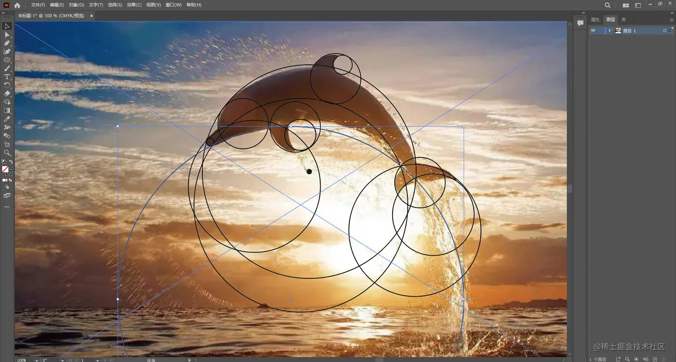Close the 未标题-1 document tab

click(x=92, y=16)
